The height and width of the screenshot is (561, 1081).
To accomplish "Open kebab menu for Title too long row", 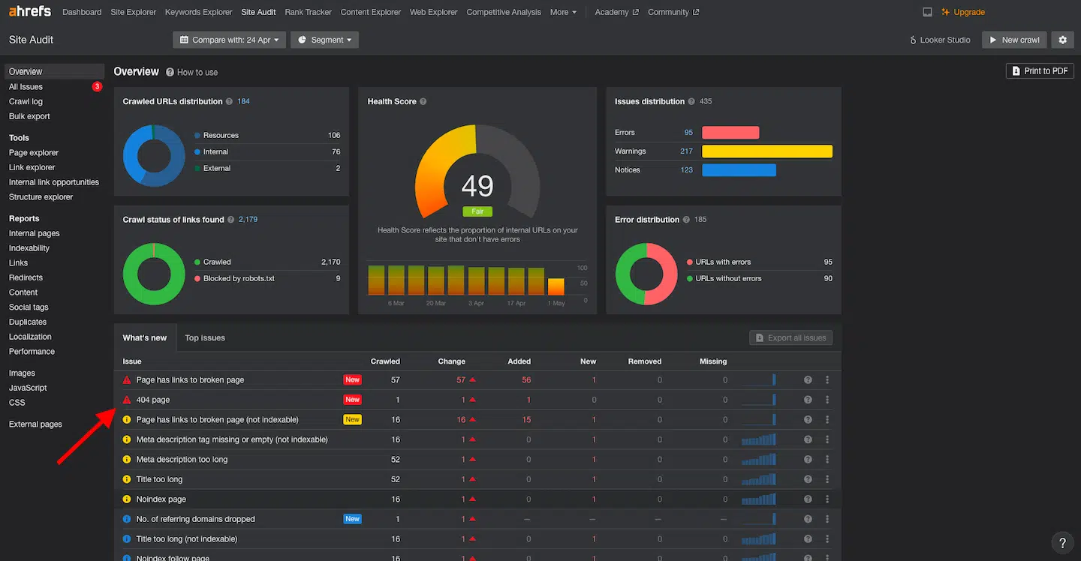I will tap(827, 479).
